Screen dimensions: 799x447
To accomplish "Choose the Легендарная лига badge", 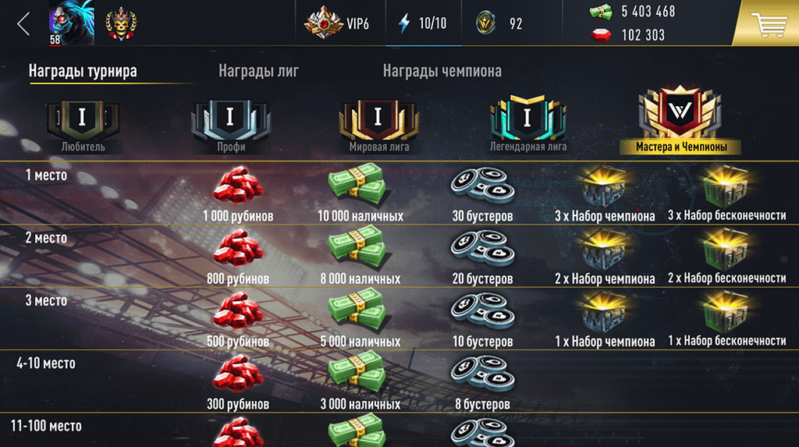I will coord(528,124).
